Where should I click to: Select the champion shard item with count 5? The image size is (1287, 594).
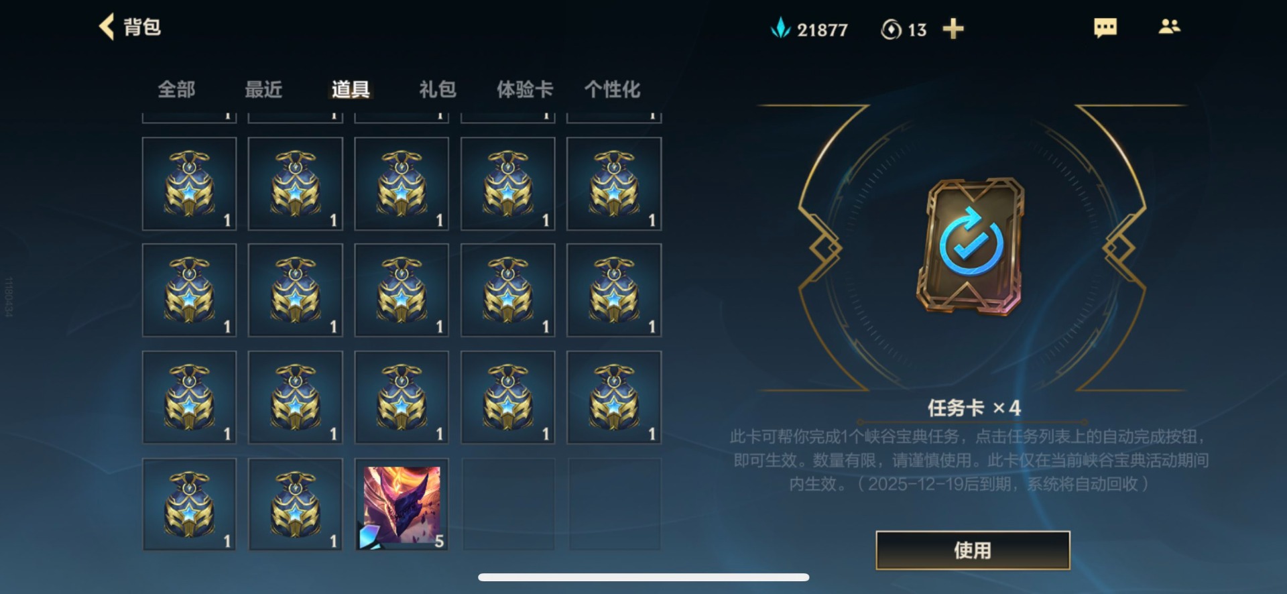pos(402,505)
